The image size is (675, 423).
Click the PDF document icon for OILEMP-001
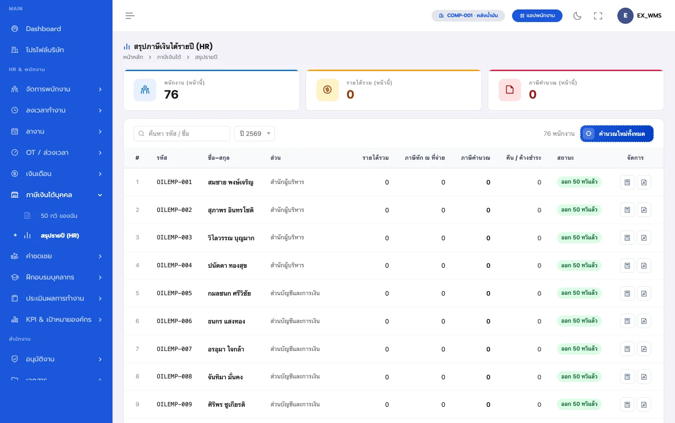click(x=644, y=182)
